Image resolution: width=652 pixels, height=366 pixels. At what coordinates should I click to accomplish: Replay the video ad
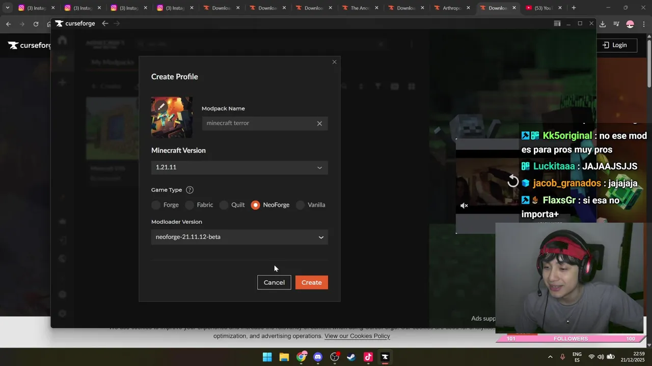click(x=513, y=181)
